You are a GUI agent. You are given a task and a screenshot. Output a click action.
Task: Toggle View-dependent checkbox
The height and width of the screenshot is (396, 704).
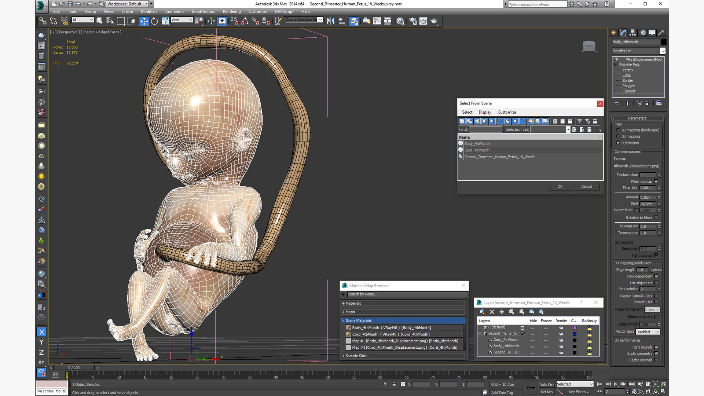[656, 276]
